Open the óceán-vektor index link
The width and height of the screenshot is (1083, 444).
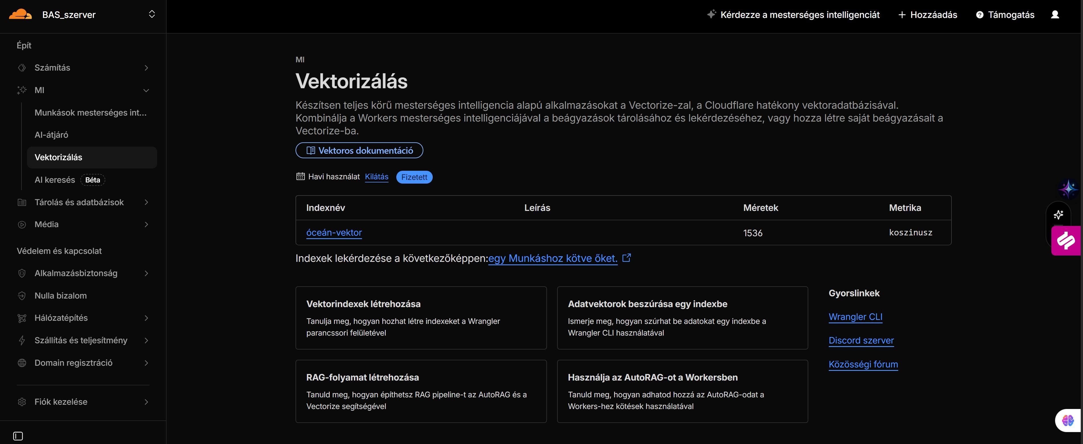pos(334,233)
